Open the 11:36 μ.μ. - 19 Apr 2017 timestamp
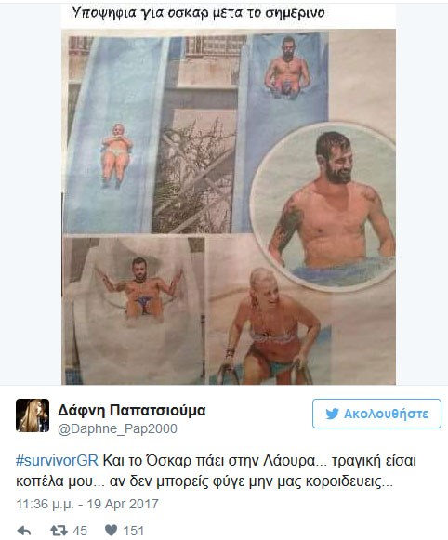The width and height of the screenshot is (448, 540). (x=87, y=504)
